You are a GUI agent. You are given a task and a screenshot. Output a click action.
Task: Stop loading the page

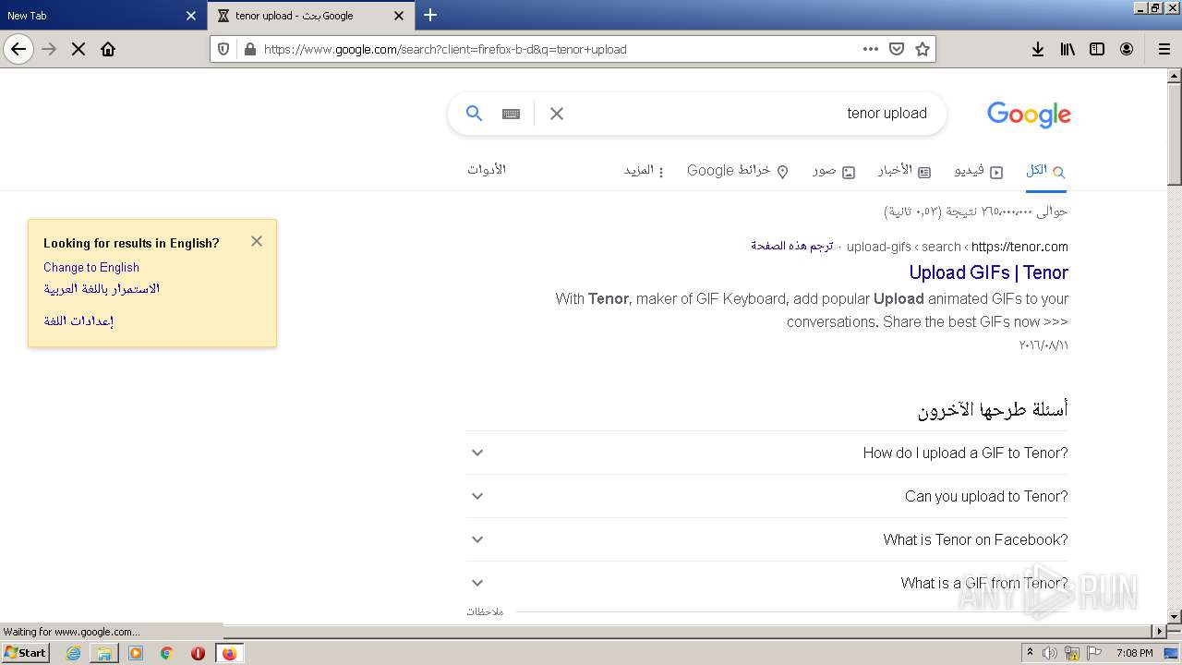(78, 49)
